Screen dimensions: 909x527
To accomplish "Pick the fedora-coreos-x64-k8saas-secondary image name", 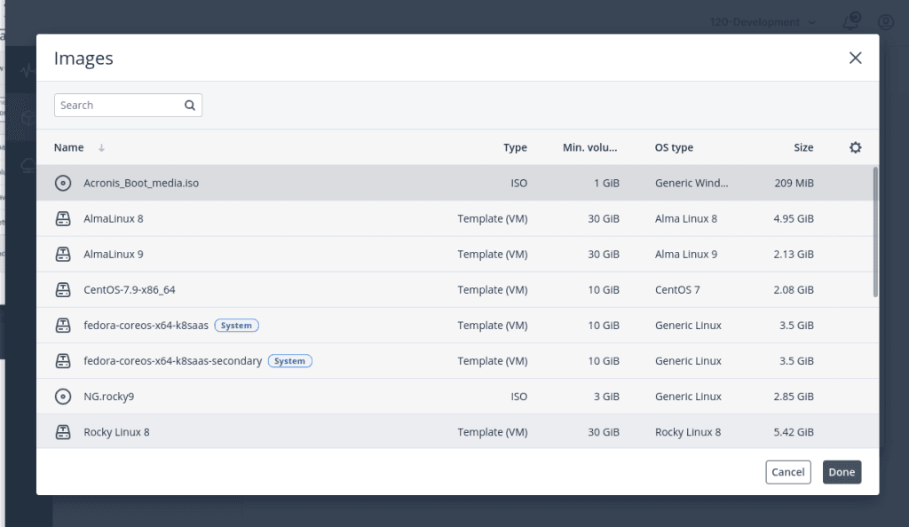I will point(173,361).
